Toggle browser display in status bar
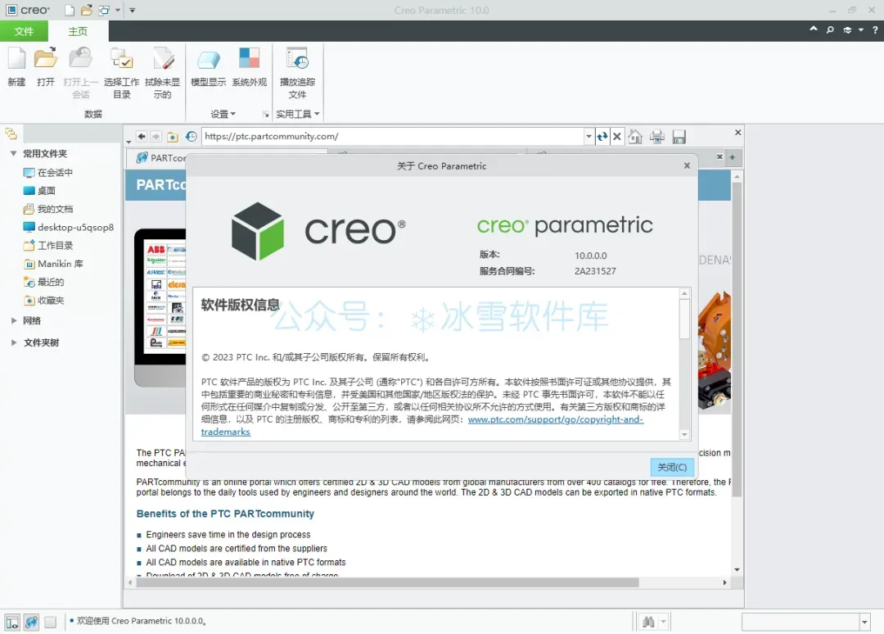 32,623
